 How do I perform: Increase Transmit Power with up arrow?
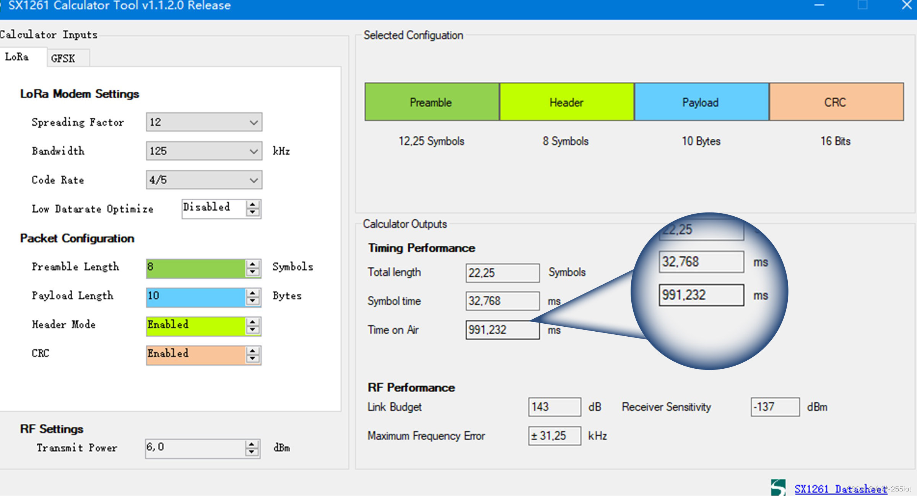[x=252, y=444]
